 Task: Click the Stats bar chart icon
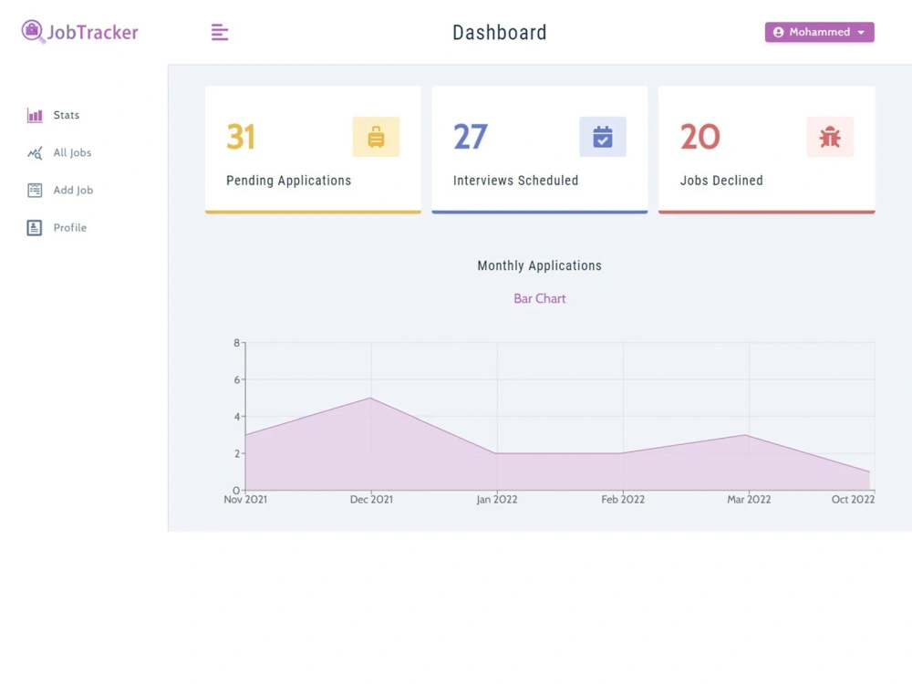click(x=35, y=115)
